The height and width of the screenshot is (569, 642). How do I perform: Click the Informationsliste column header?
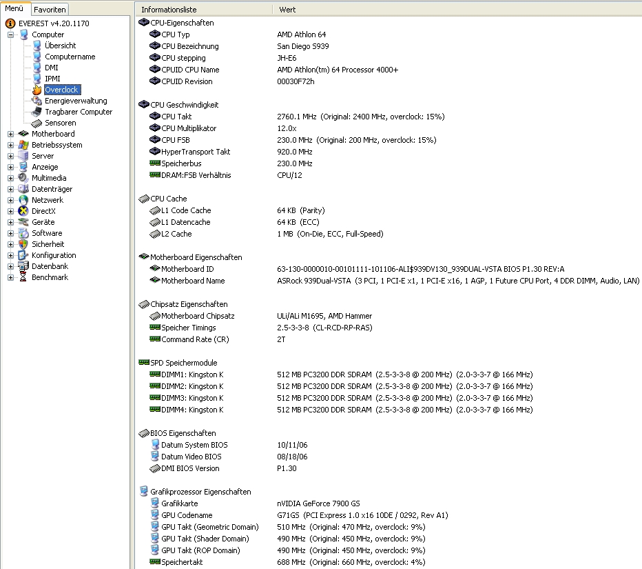coord(203,10)
